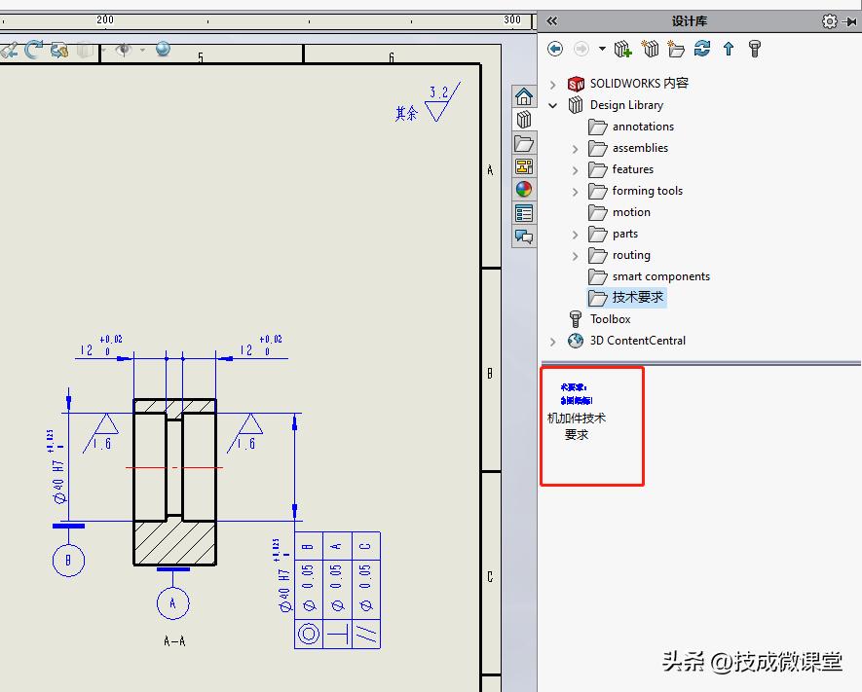Select the 机加件技术要求 thumbnail preview
Viewport: 862px width, 692px height.
[x=592, y=426]
